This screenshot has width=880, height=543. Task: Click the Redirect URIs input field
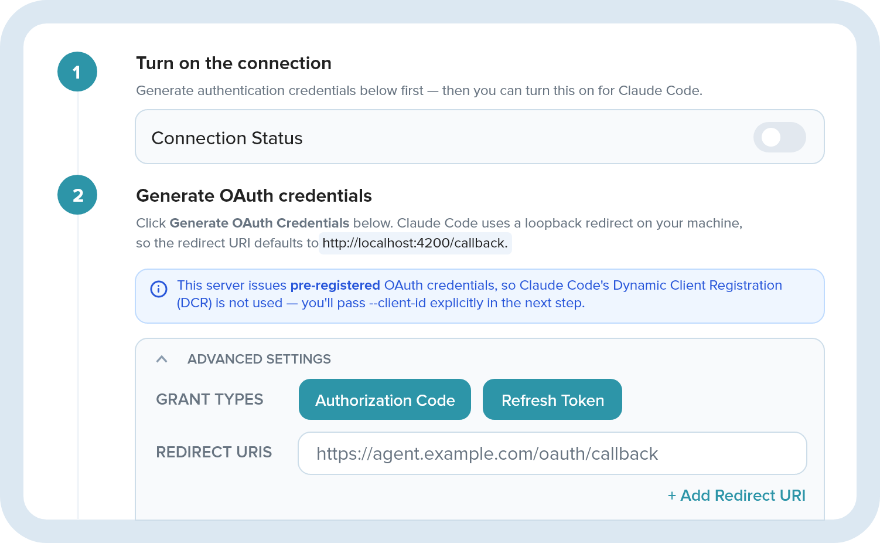(x=552, y=453)
